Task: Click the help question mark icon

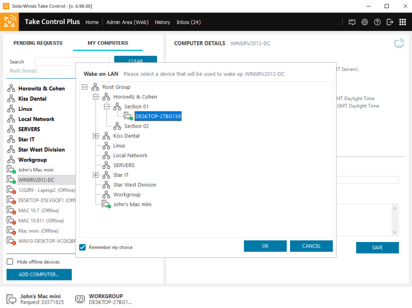Action: pos(377,22)
